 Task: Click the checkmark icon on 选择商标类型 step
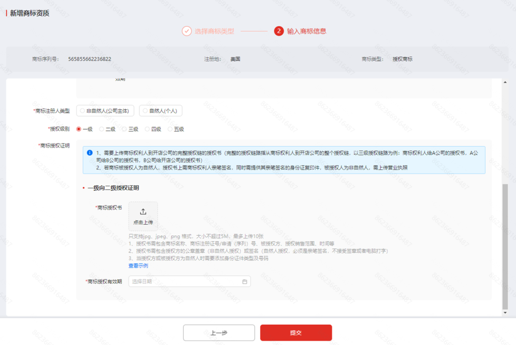tap(186, 30)
